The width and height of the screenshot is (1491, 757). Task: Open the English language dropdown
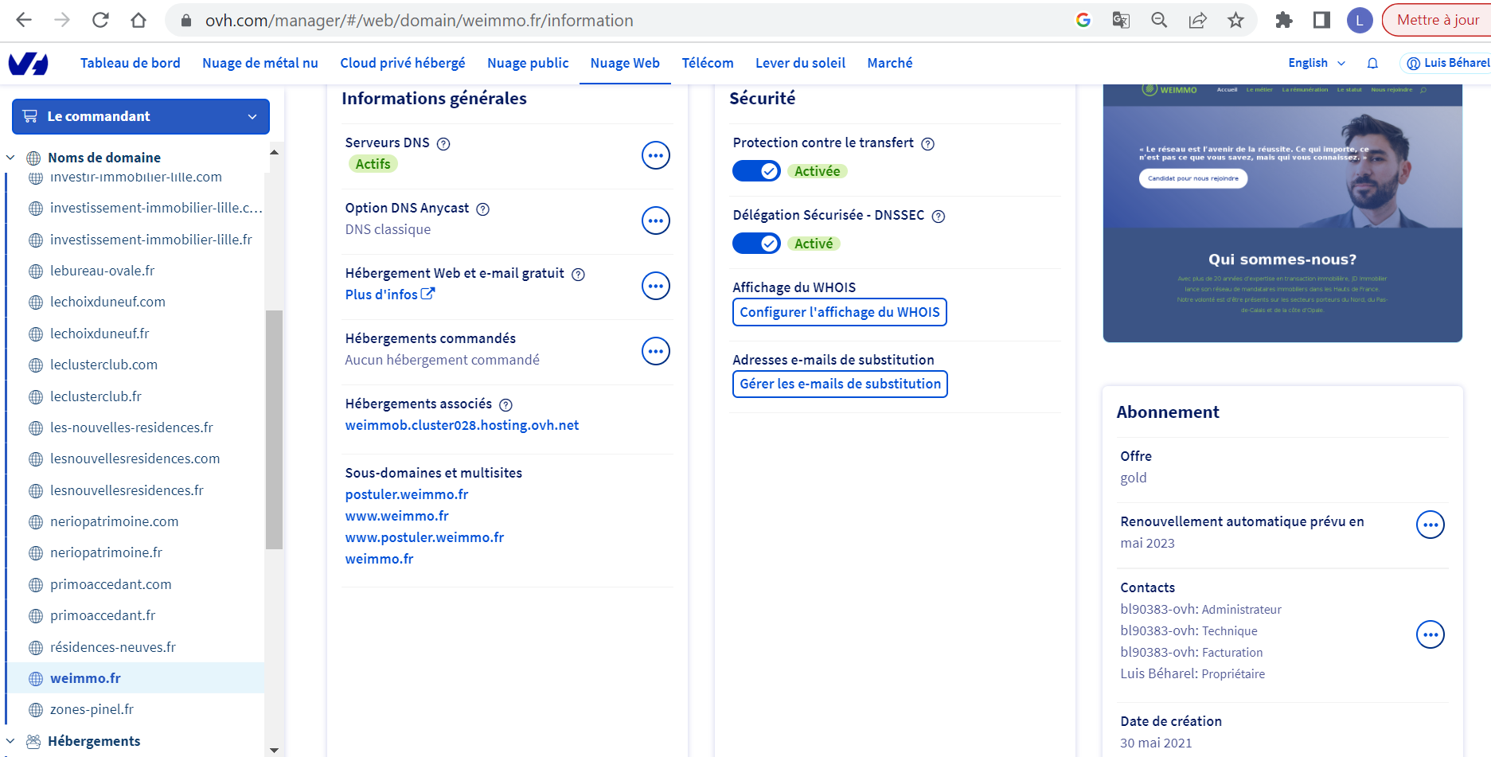point(1316,63)
